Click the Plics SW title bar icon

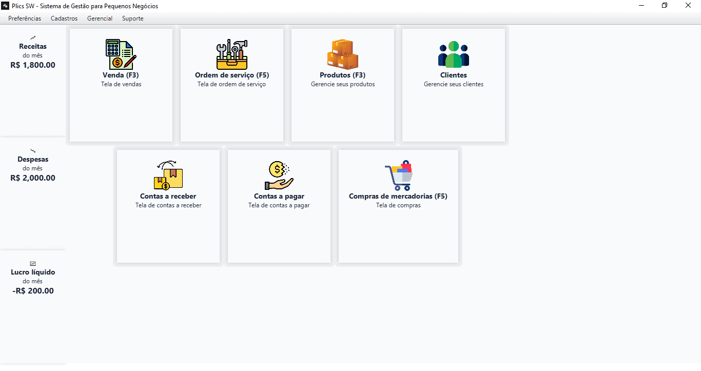[x=6, y=6]
